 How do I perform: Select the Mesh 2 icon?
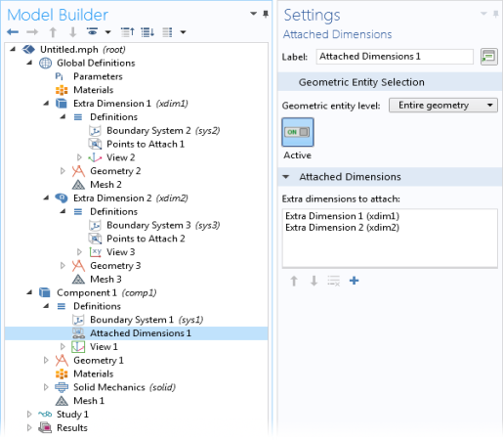pyautogui.click(x=78, y=185)
